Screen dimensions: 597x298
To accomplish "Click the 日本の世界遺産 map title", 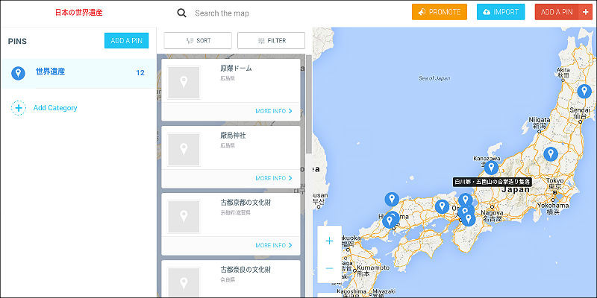I will tap(79, 13).
